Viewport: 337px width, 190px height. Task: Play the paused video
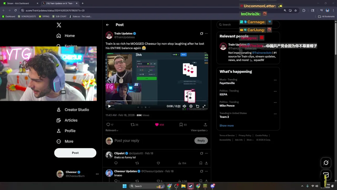[x=110, y=106]
